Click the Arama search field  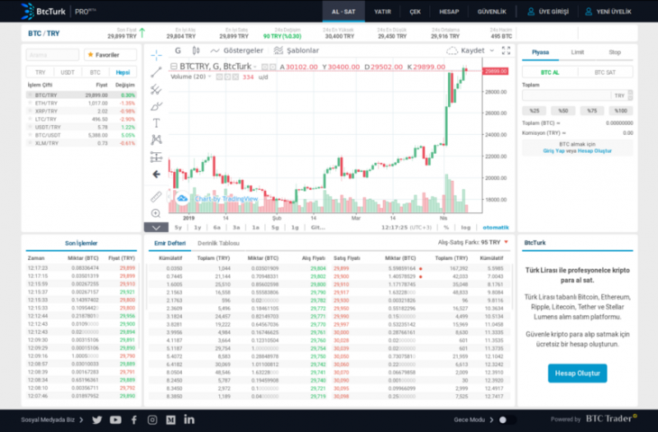(x=52, y=55)
